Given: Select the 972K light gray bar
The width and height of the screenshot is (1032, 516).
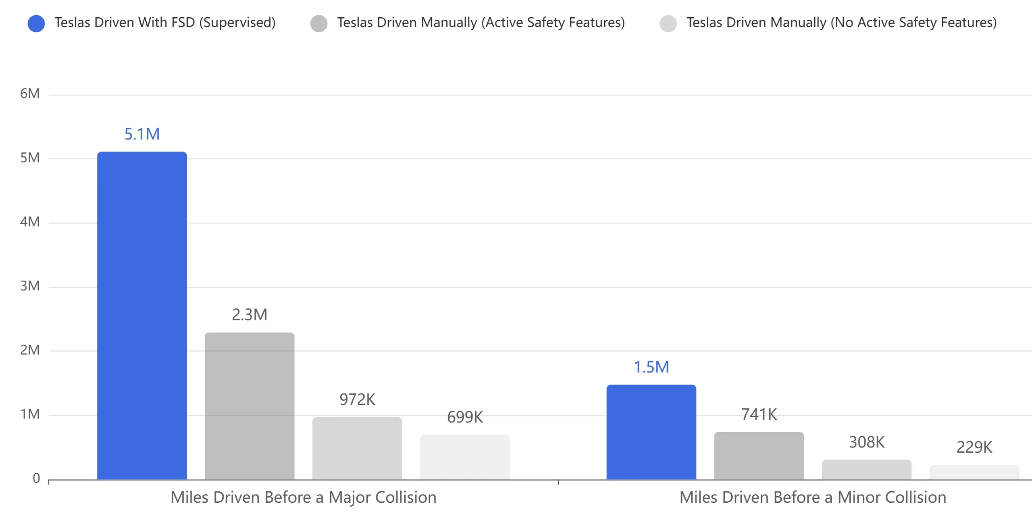Looking at the screenshot, I should [x=357, y=448].
